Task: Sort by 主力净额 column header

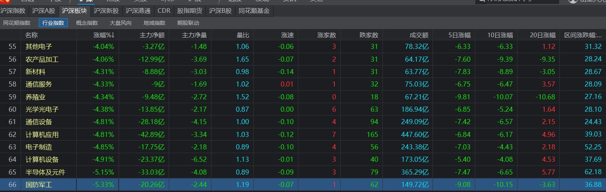Action: (x=152, y=35)
